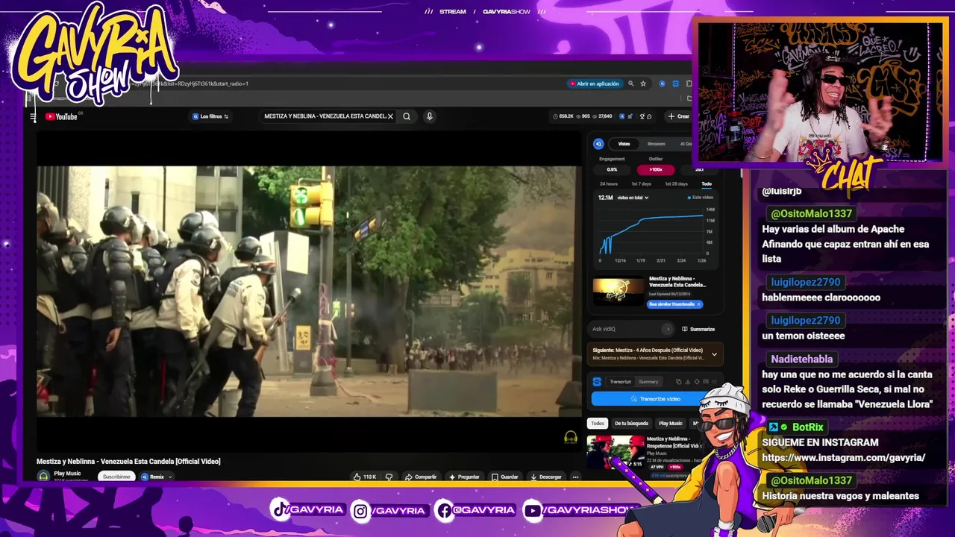Open the YouTube hamburger guide menu
The height and width of the screenshot is (537, 955).
click(x=33, y=116)
